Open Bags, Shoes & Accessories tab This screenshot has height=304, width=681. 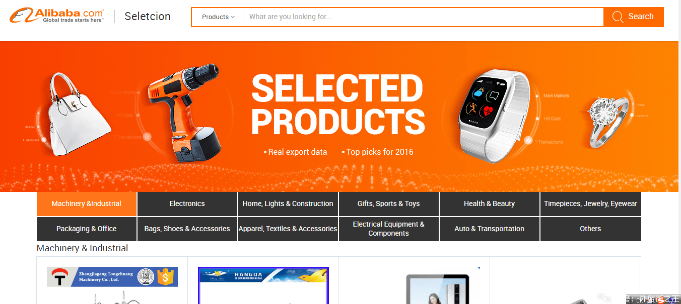(x=187, y=229)
